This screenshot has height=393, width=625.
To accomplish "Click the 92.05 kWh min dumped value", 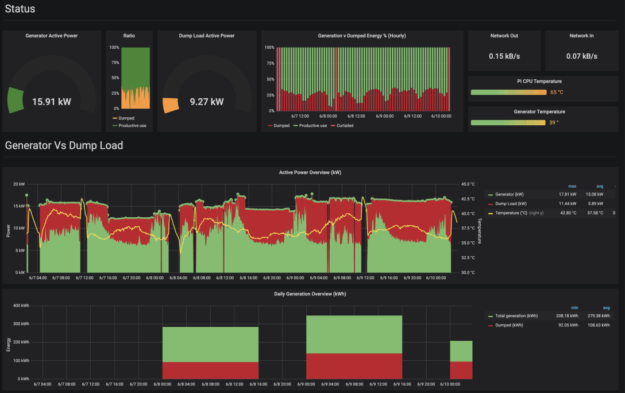I will [x=568, y=325].
